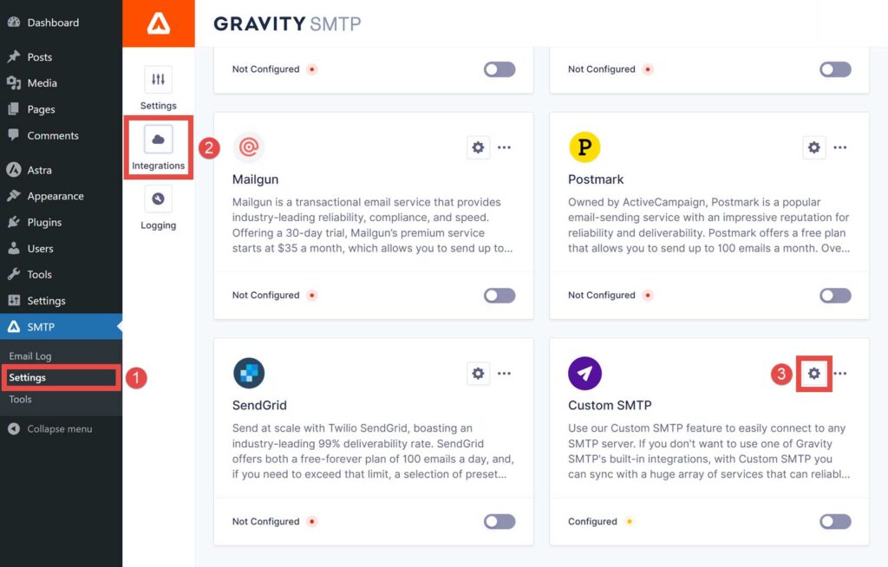Select Tools under the SMTP menu
This screenshot has width=888, height=567.
(19, 399)
